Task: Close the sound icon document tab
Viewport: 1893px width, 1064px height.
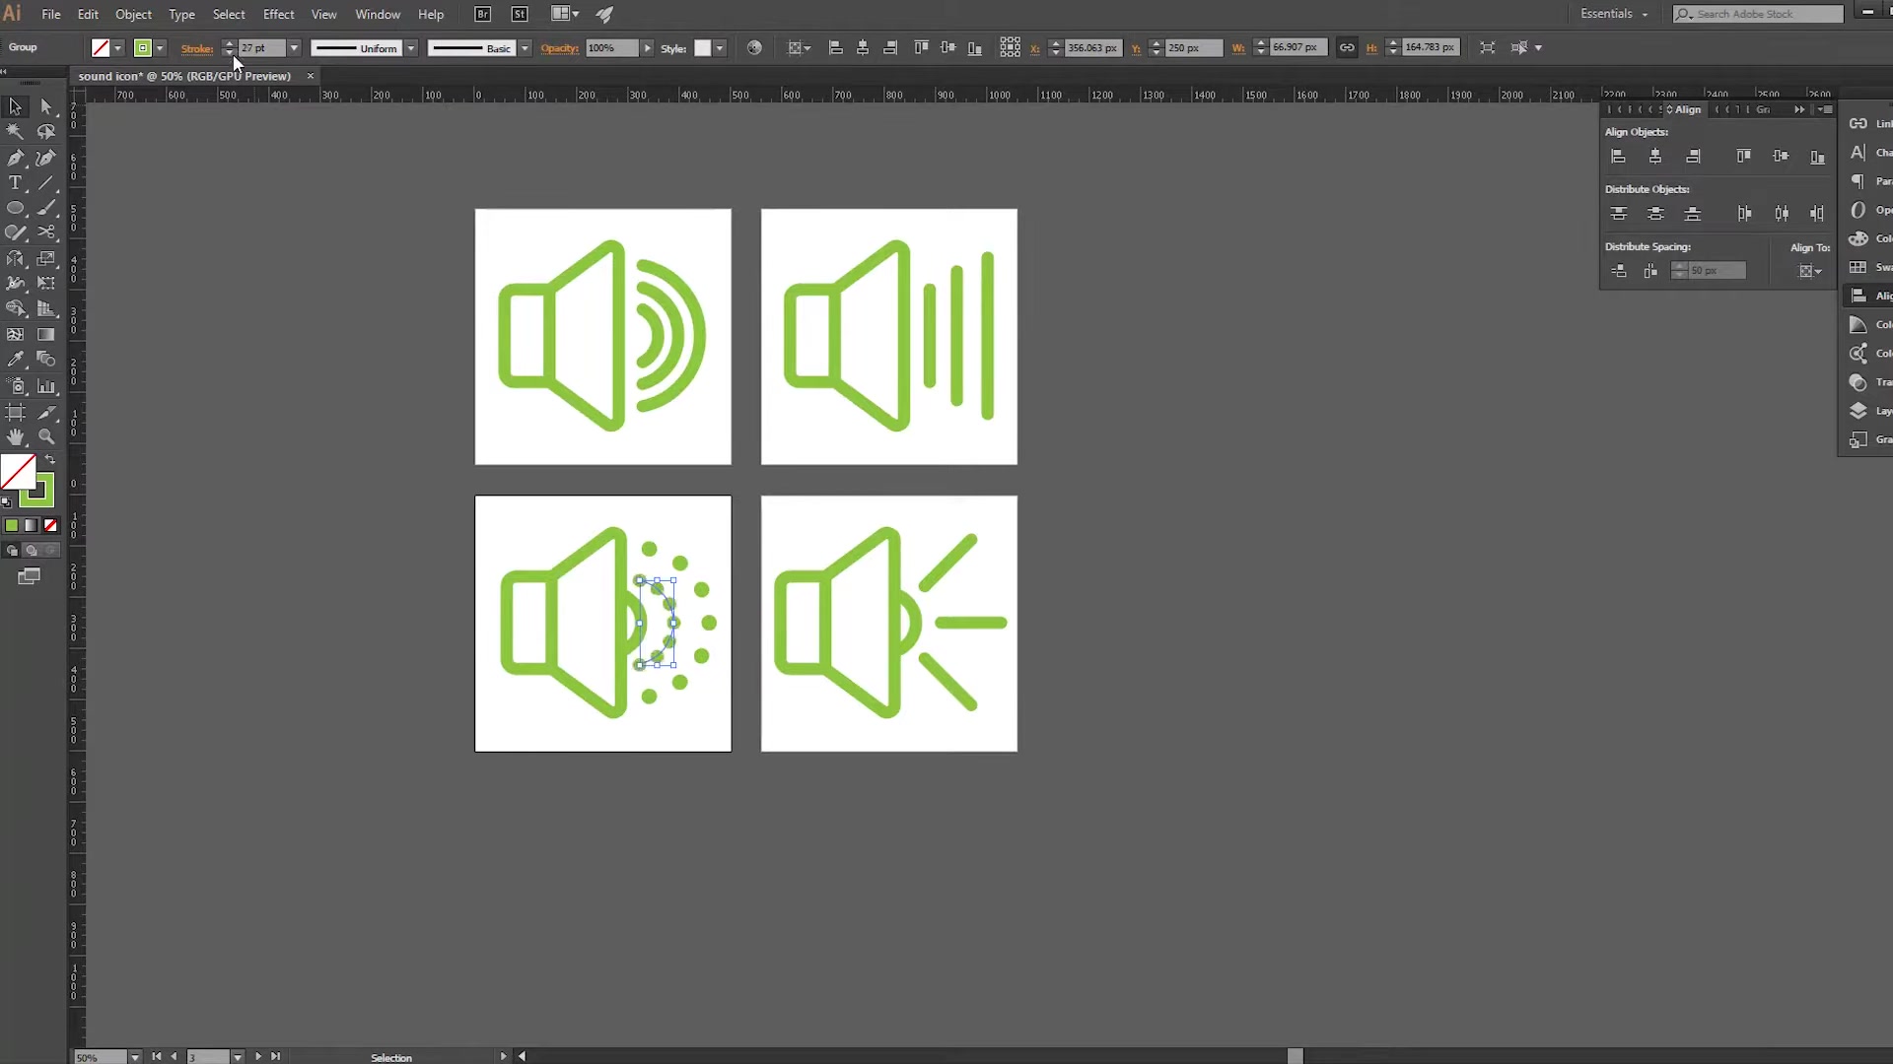Action: click(x=311, y=76)
